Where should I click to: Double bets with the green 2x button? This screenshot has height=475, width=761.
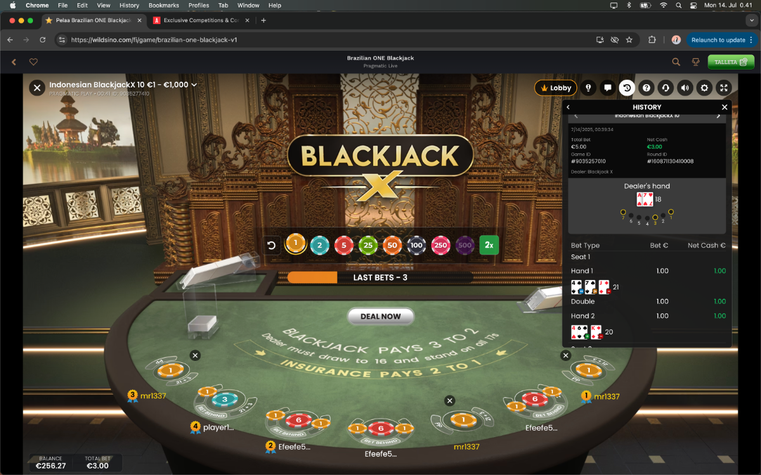[489, 244]
